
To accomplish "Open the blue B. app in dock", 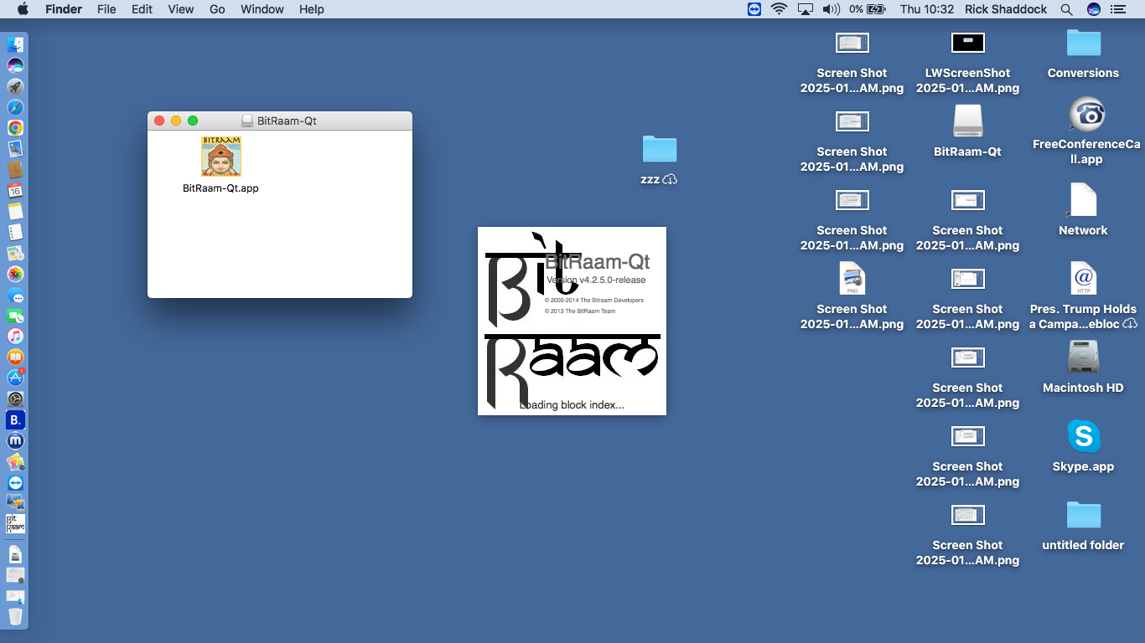I will [15, 420].
